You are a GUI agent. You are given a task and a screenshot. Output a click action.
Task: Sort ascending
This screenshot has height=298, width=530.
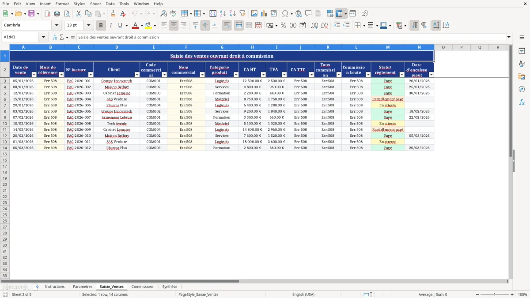[x=223, y=14]
